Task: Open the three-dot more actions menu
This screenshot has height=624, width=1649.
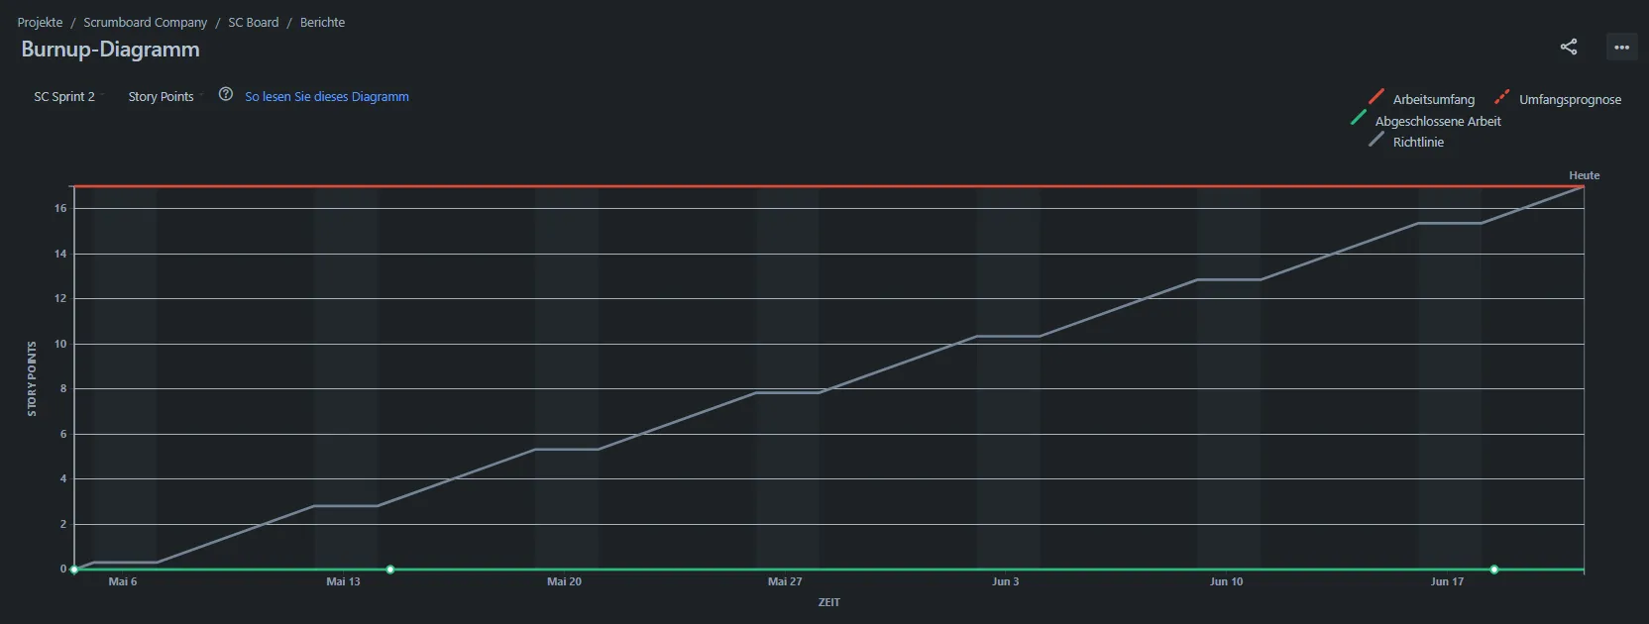Action: pos(1622,47)
